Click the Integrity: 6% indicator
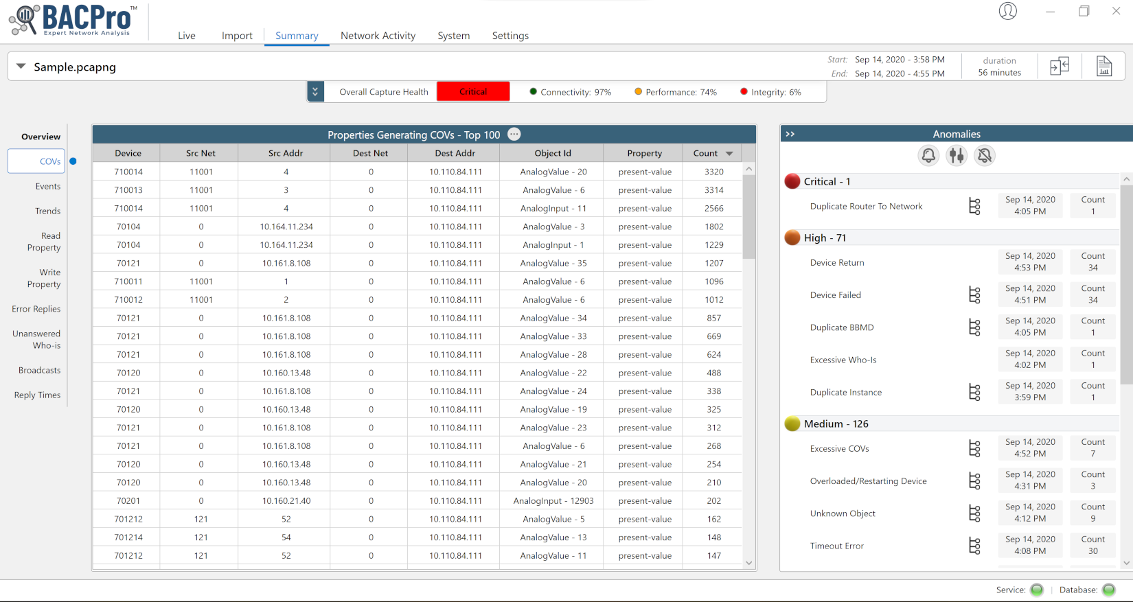 coord(770,92)
